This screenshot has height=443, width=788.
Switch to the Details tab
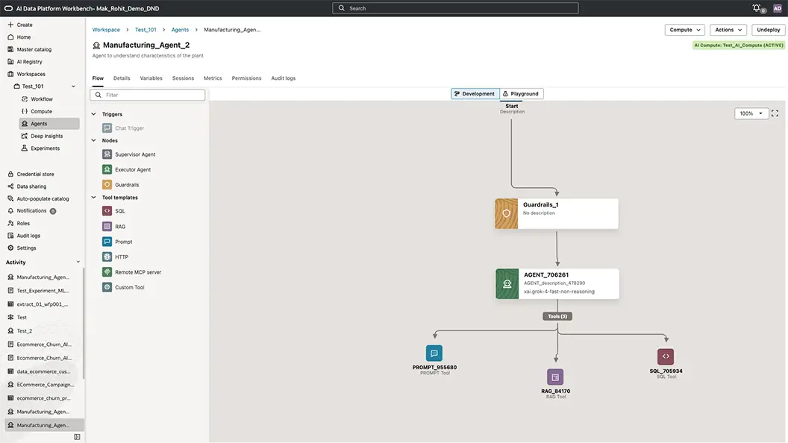(122, 78)
